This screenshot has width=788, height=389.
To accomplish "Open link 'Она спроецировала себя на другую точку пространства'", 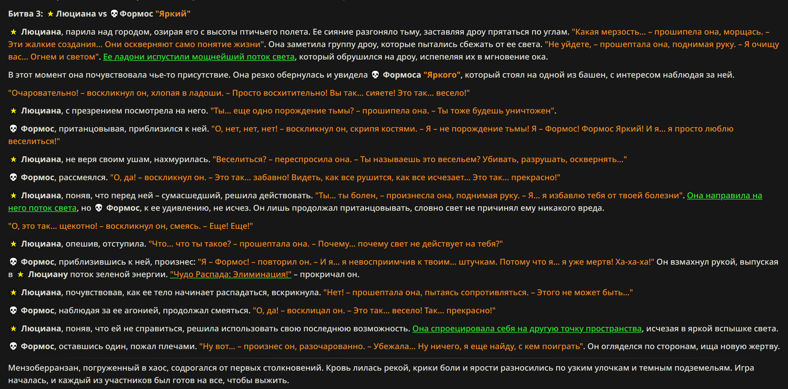I will click(527, 329).
